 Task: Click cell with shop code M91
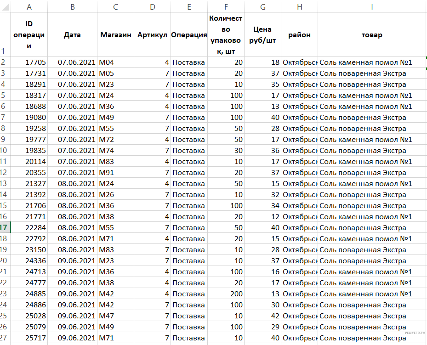tap(115, 172)
